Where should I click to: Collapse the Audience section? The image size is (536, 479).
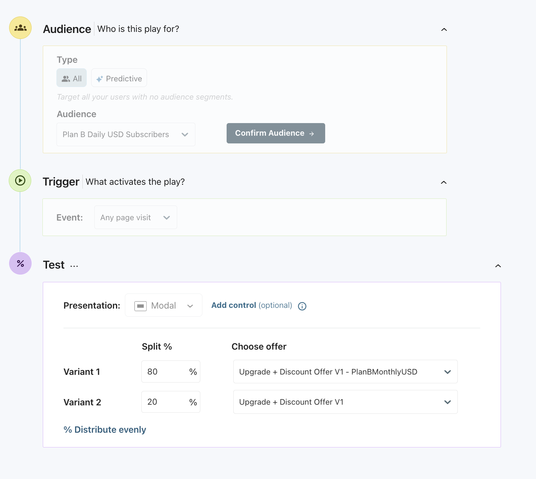tap(444, 29)
